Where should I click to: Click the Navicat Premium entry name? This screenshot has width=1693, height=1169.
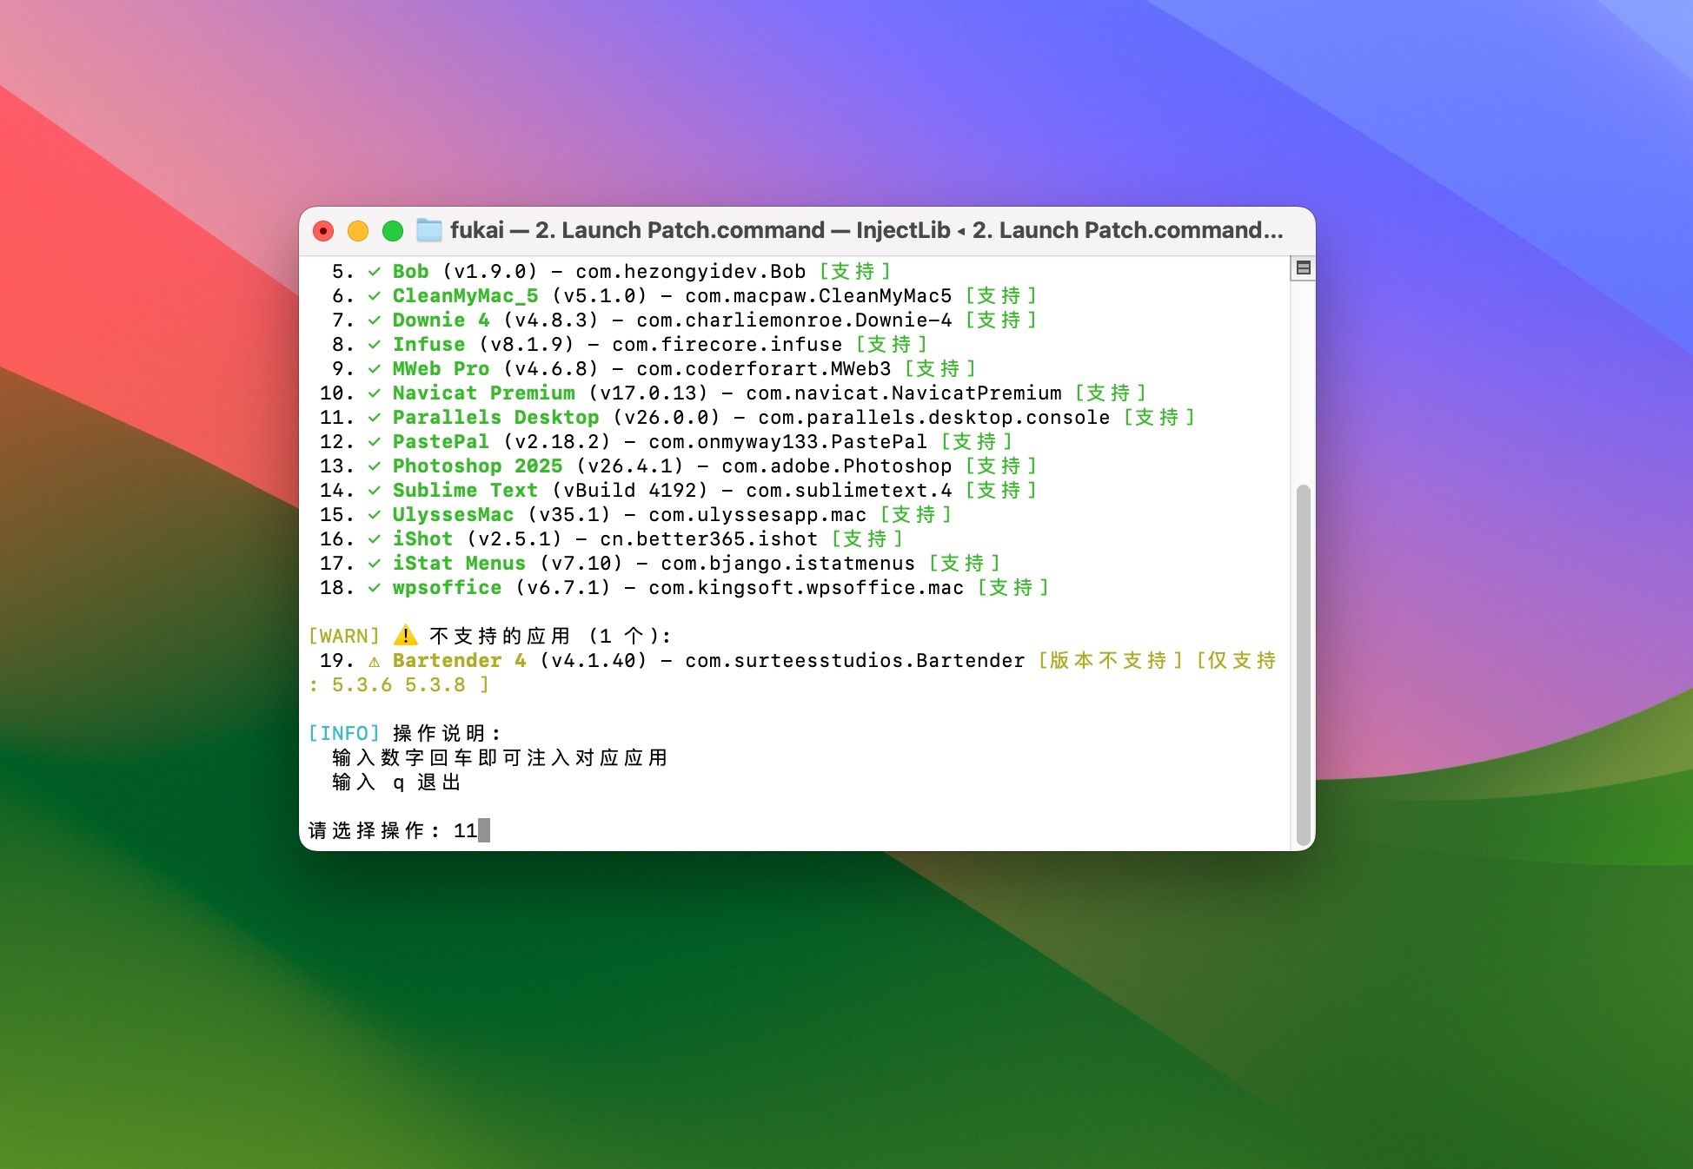click(x=483, y=393)
